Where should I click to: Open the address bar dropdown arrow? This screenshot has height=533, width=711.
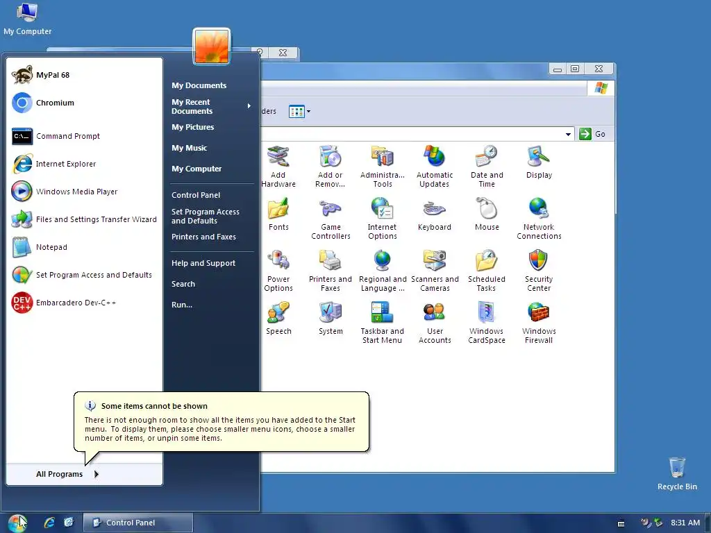coord(568,134)
